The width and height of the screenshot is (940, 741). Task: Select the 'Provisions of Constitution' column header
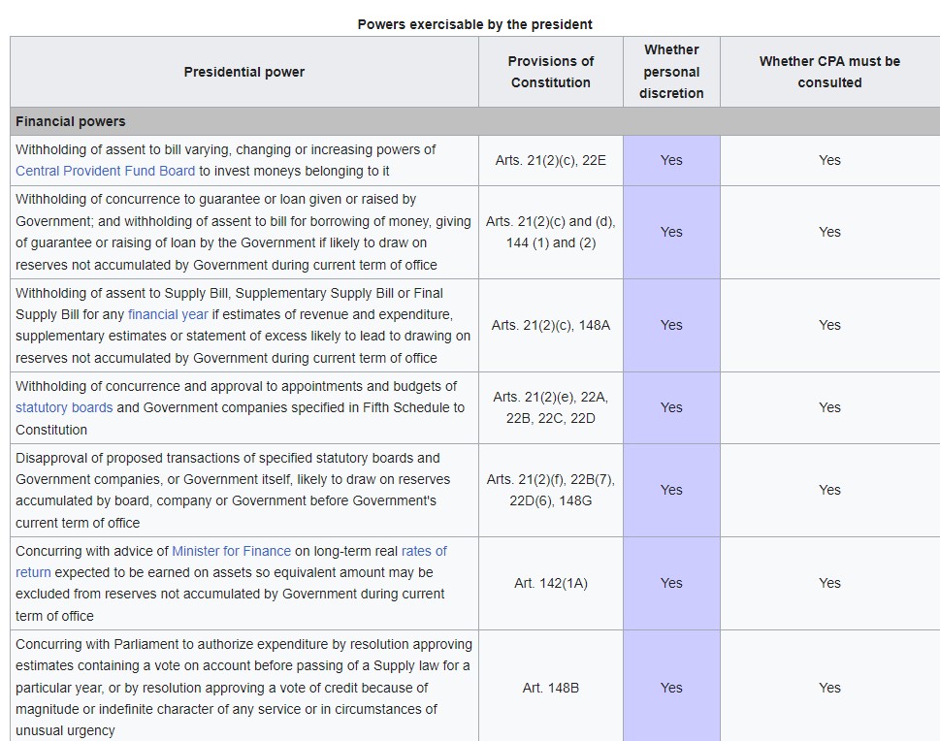[550, 72]
